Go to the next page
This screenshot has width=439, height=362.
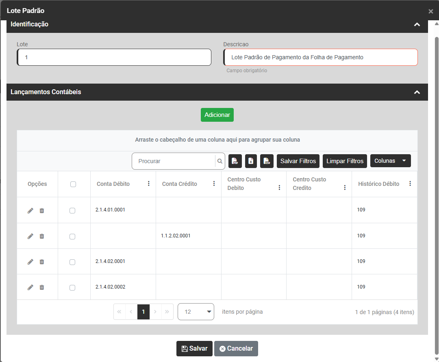155,312
